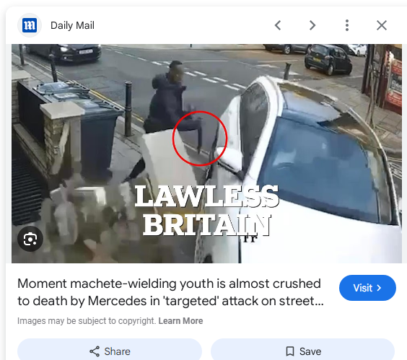Click the Daily Mail logo icon
Screen dimensions: 407x360
click(x=30, y=25)
